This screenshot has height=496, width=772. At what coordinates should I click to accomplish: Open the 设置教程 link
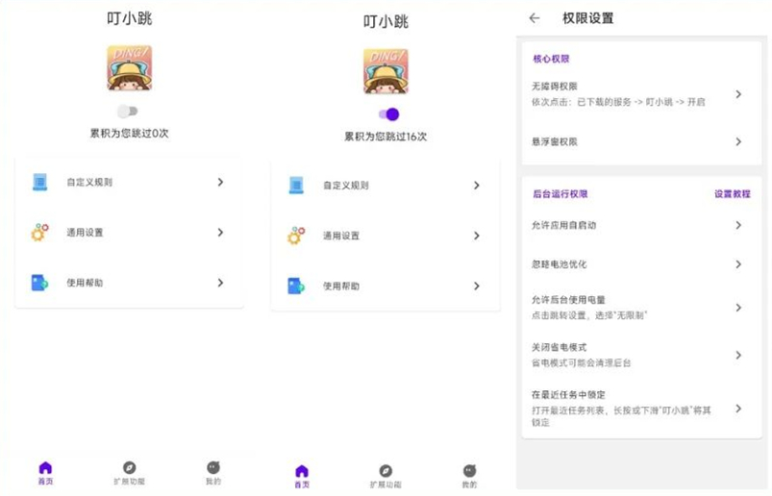pyautogui.click(x=733, y=194)
